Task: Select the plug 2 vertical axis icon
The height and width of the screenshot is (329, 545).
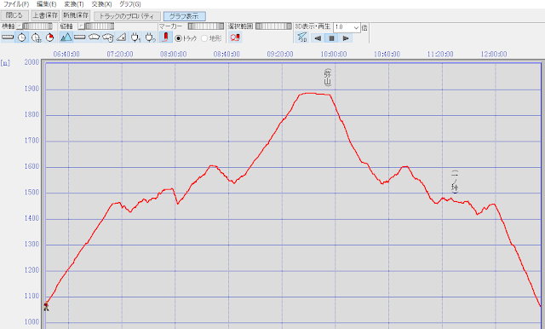Action: click(150, 38)
